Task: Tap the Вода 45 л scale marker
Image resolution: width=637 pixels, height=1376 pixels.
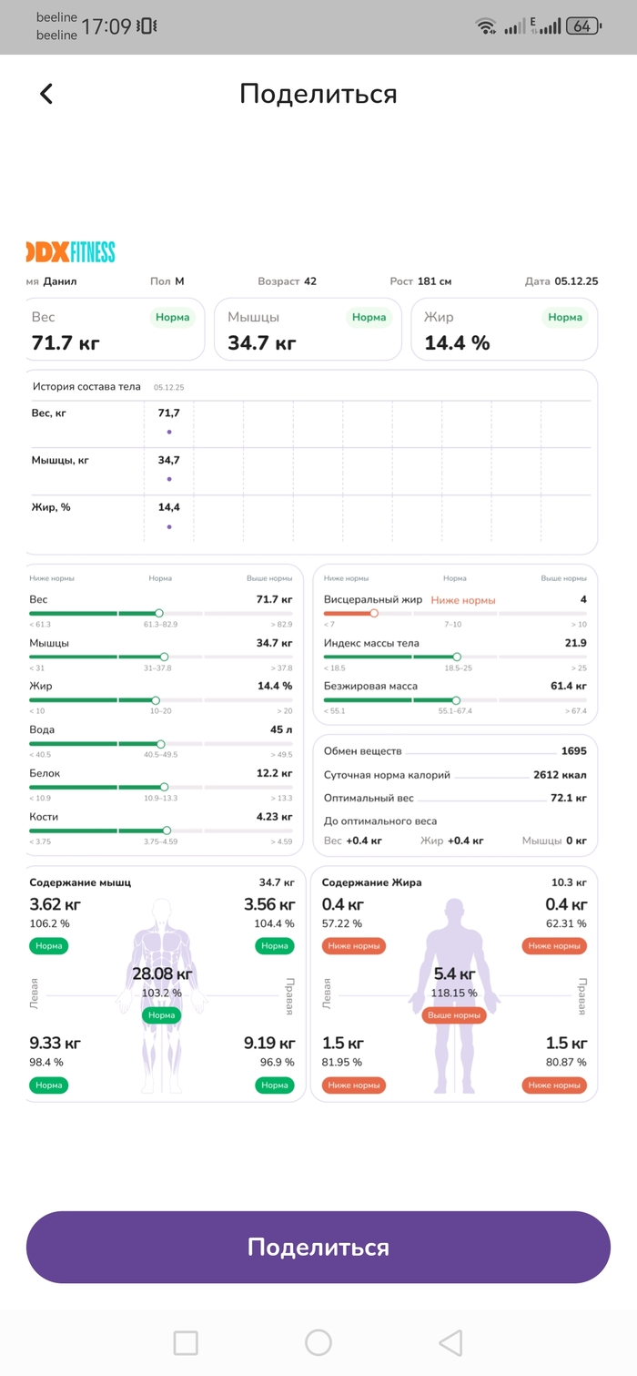Action: 161,744
